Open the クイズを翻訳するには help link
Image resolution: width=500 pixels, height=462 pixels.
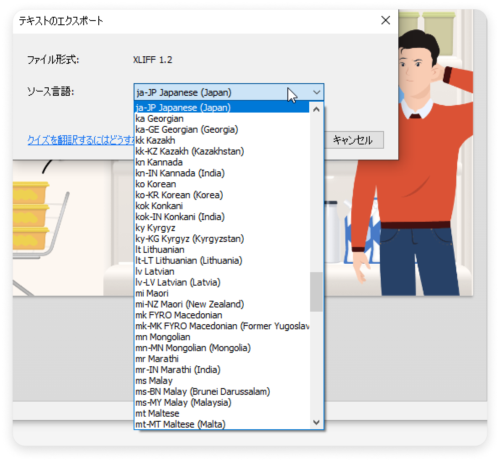coord(81,140)
